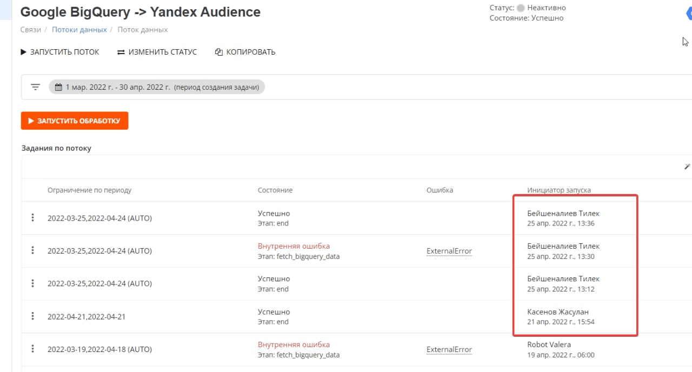Select period cell 2022-04-21,2022-04-21
This screenshot has width=692, height=372.
86,316
